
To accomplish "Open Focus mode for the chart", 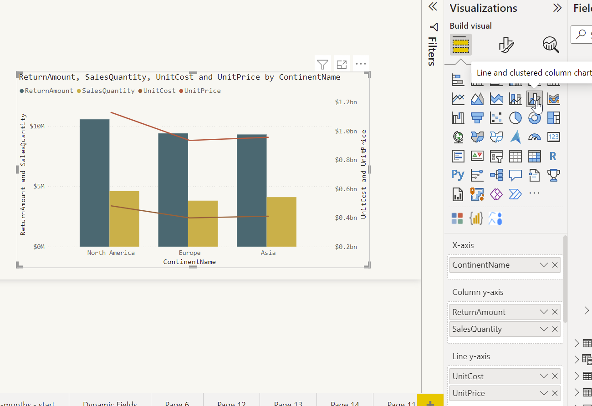I will (x=342, y=64).
